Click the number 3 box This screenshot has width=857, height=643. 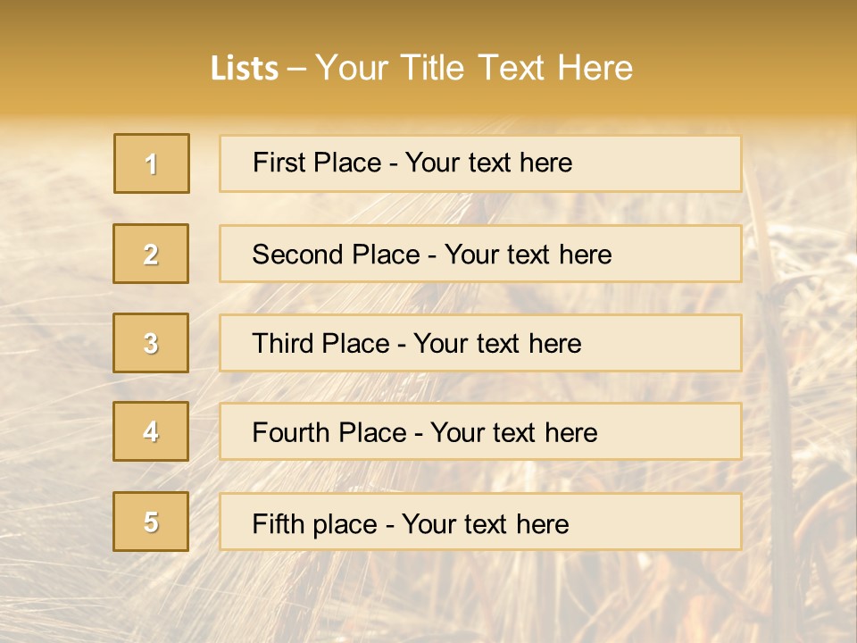click(151, 343)
